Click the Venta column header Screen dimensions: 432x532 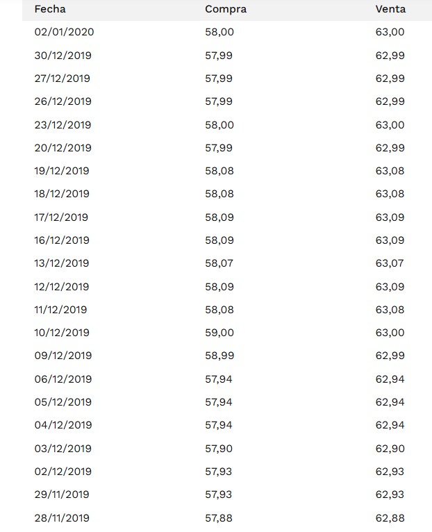[390, 9]
